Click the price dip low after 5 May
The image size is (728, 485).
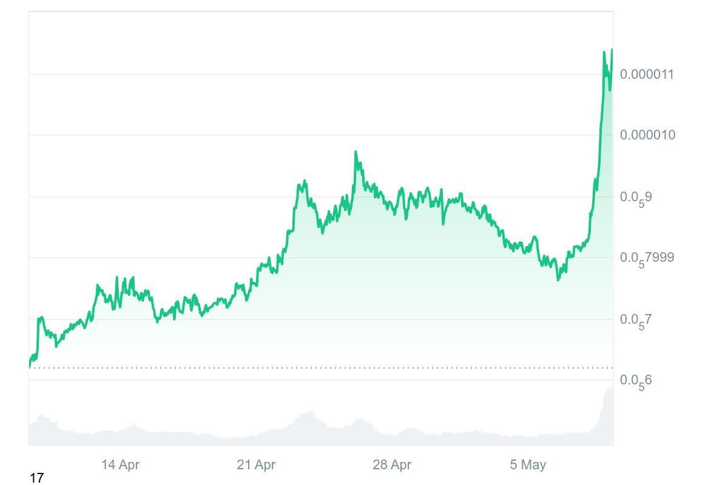coord(558,279)
